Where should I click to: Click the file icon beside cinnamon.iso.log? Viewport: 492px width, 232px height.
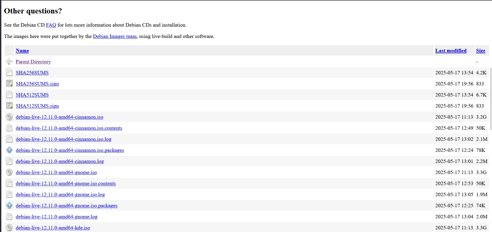click(x=9, y=139)
